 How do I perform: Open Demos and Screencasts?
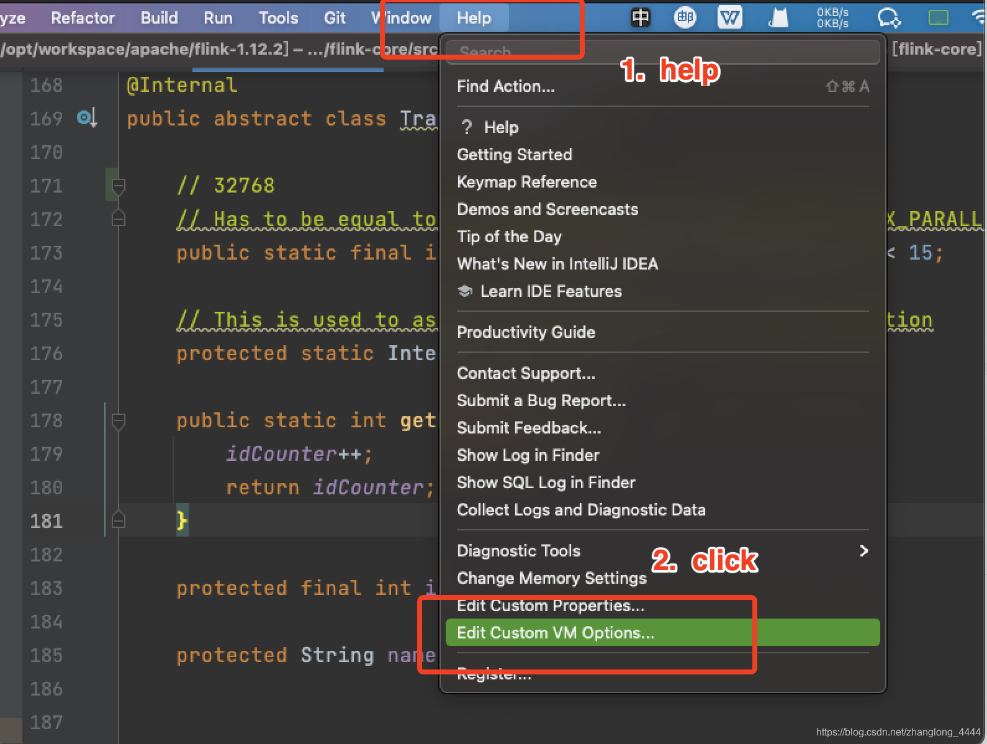tap(662, 209)
